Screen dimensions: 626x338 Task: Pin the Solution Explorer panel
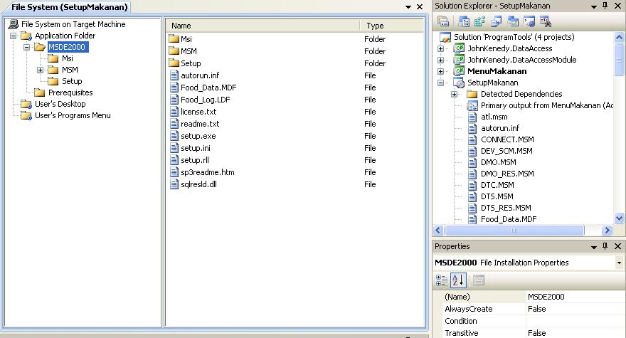tap(605, 6)
